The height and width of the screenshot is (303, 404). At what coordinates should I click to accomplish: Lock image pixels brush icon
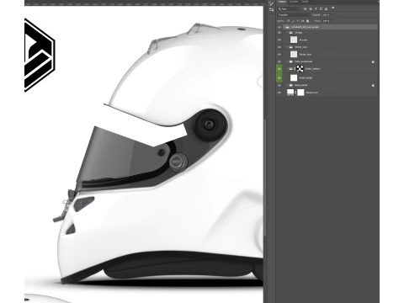pyautogui.click(x=293, y=21)
